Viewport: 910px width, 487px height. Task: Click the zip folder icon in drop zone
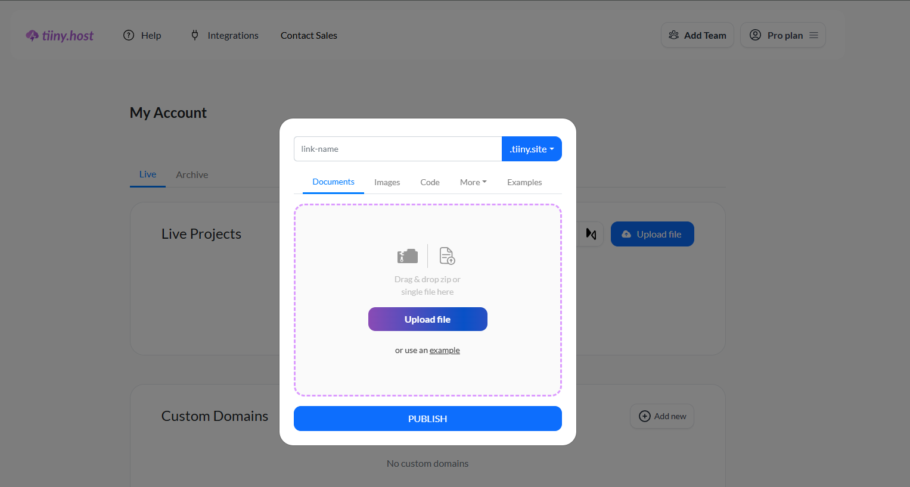(x=408, y=256)
